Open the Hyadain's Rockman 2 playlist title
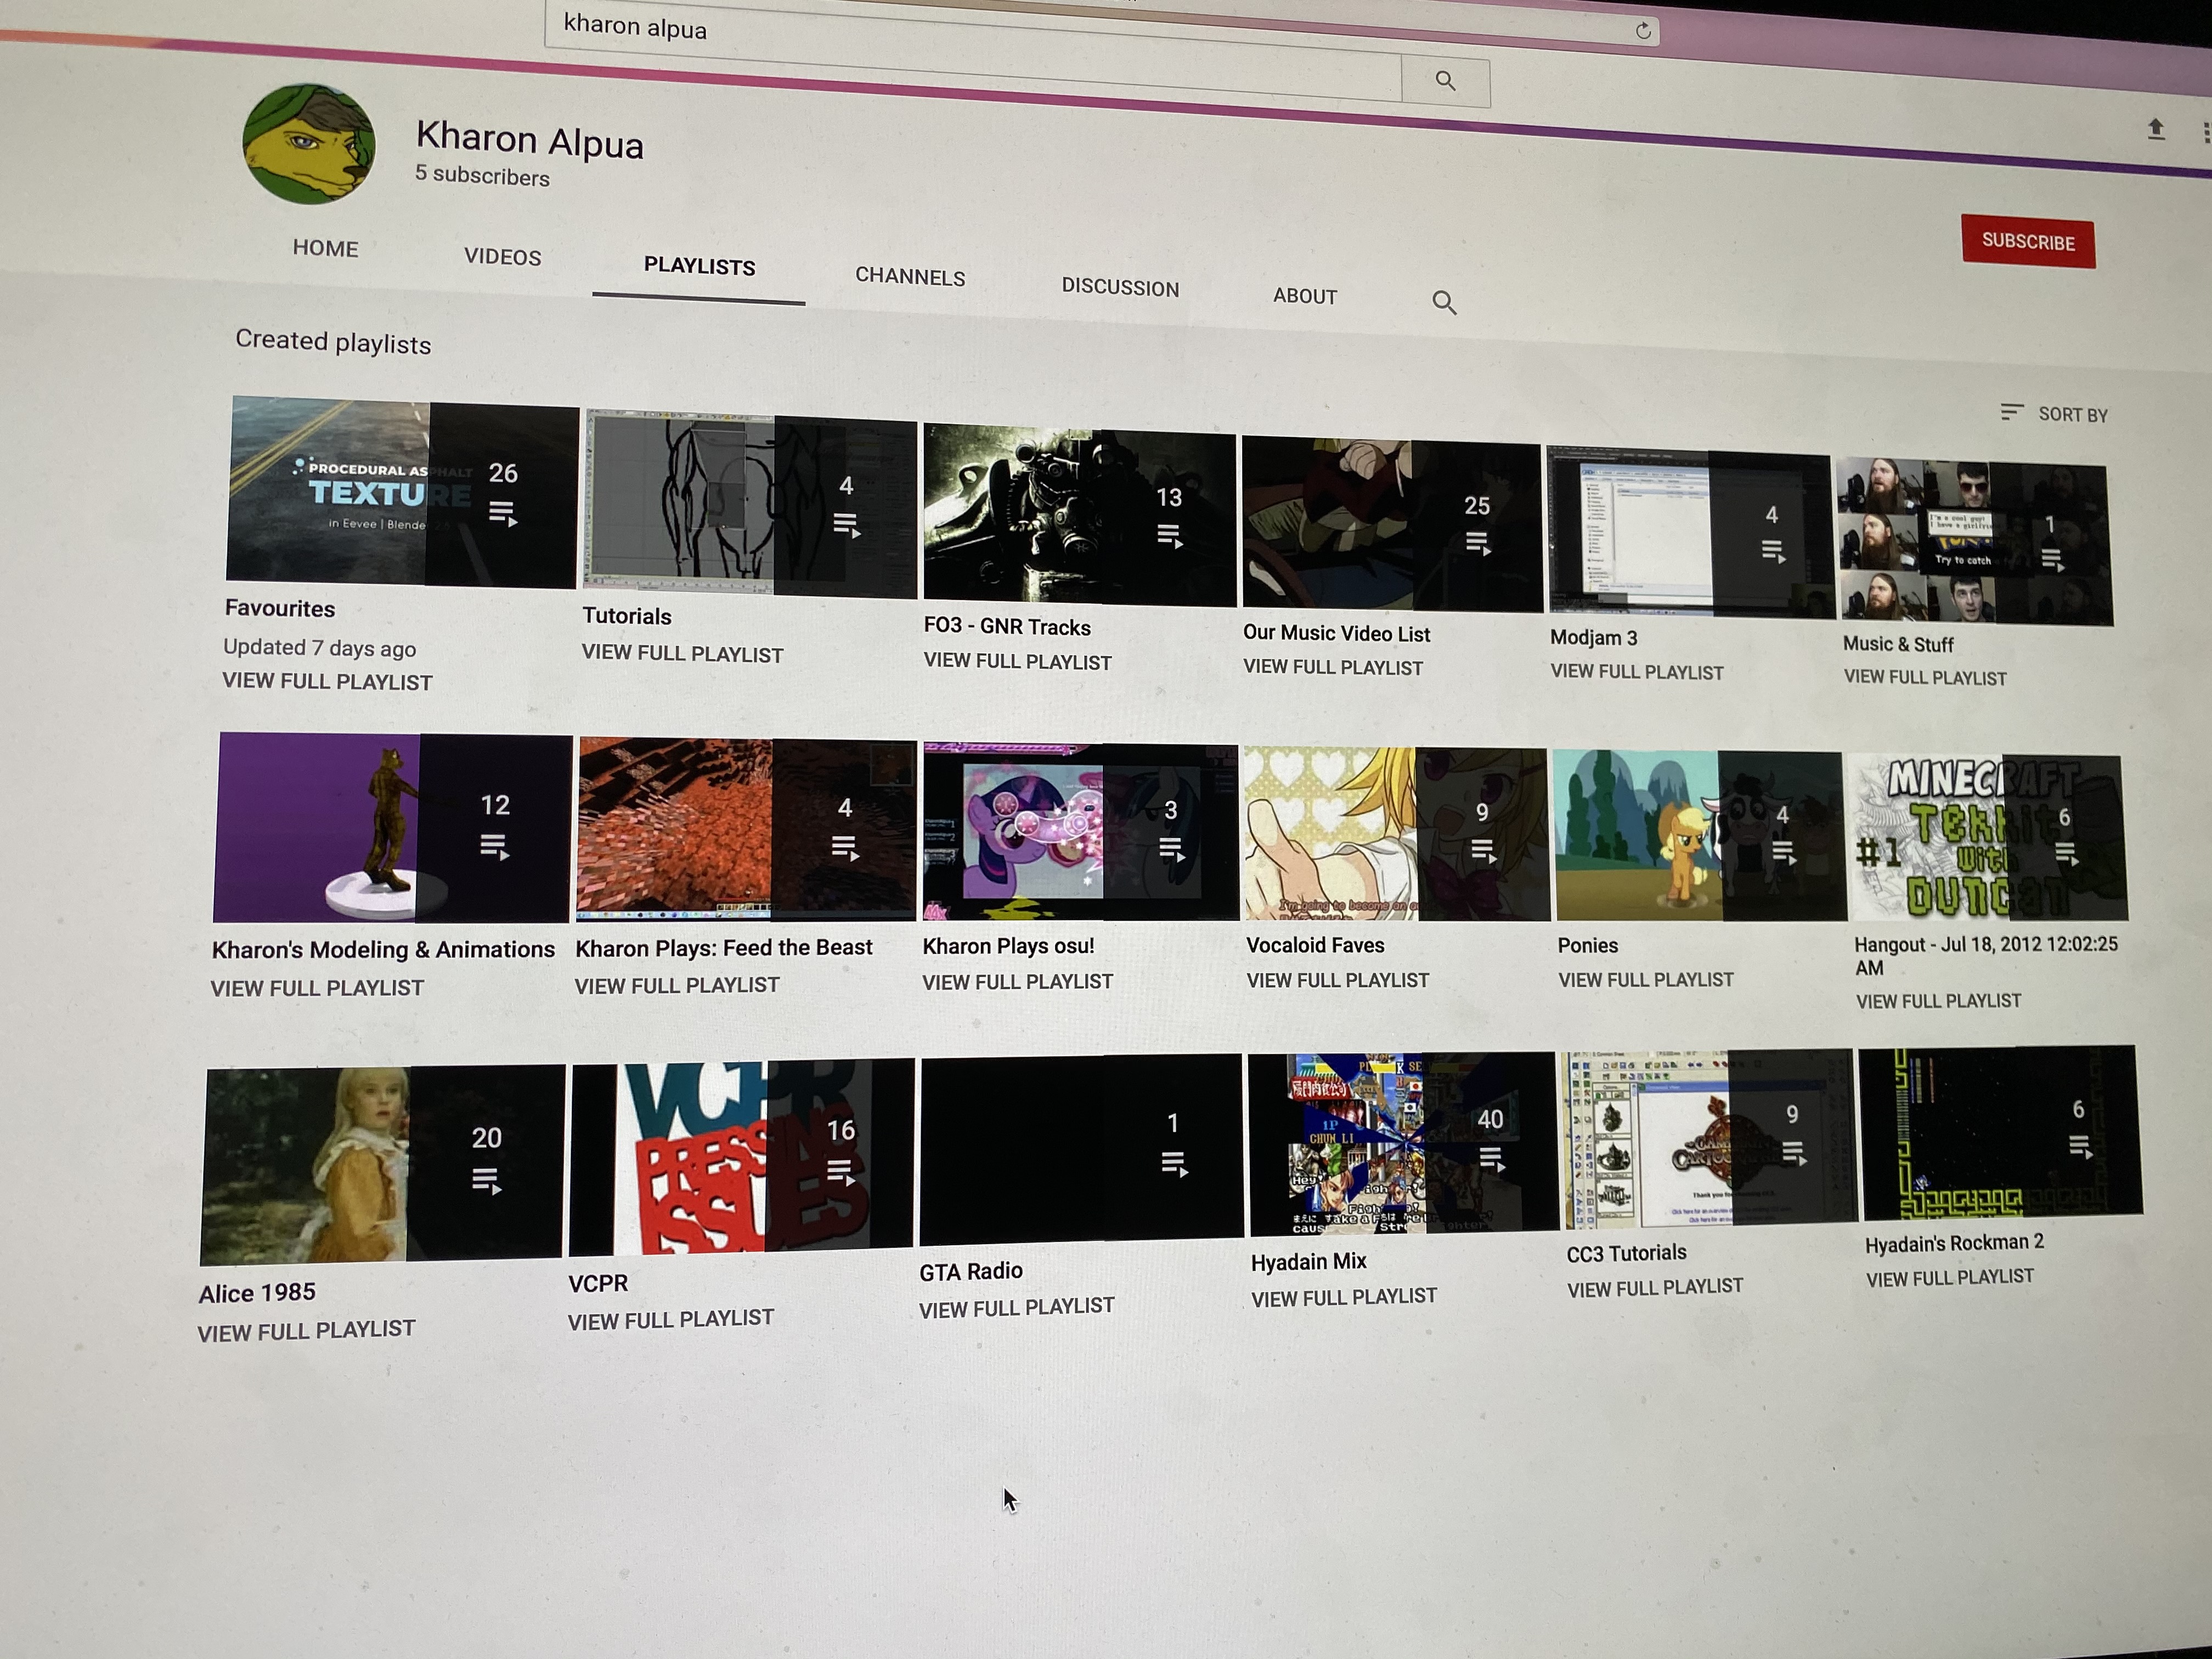The image size is (2212, 1659). tap(1954, 1243)
